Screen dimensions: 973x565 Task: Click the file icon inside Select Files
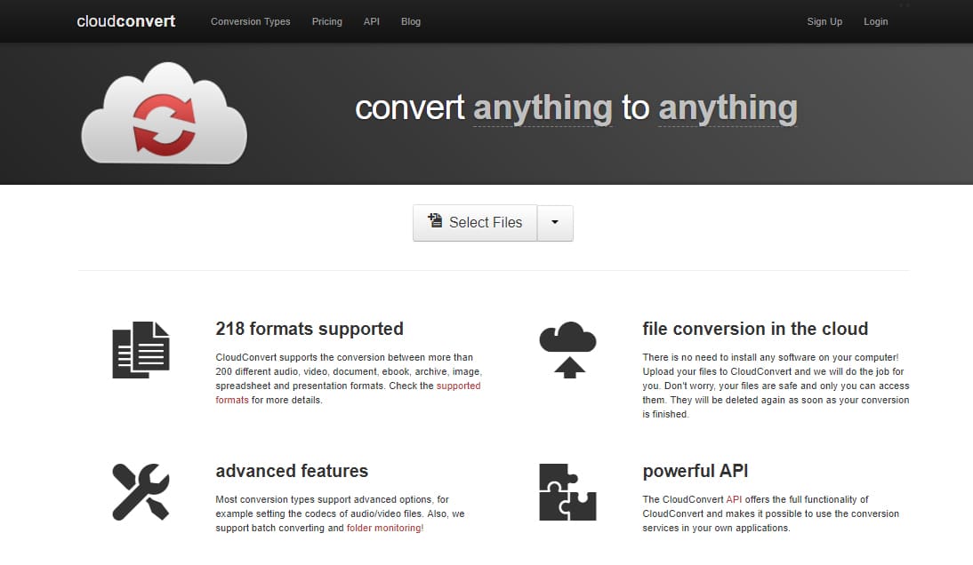tap(435, 220)
